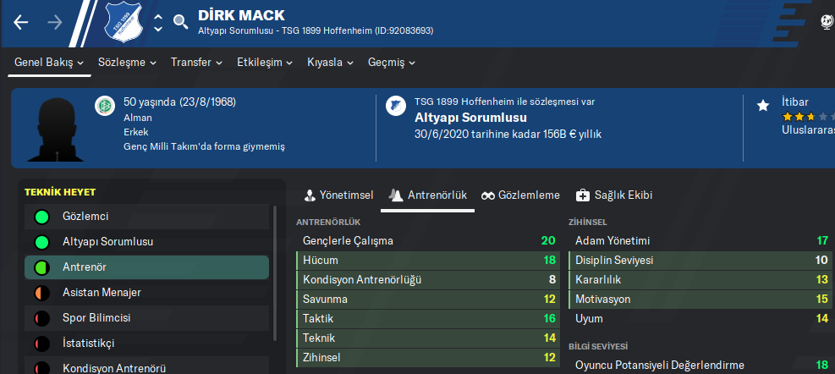Click the small Hoffenheim contract badge

(x=394, y=106)
